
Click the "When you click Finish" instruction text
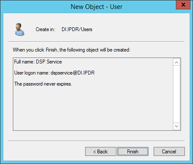pyautogui.click(x=71, y=50)
